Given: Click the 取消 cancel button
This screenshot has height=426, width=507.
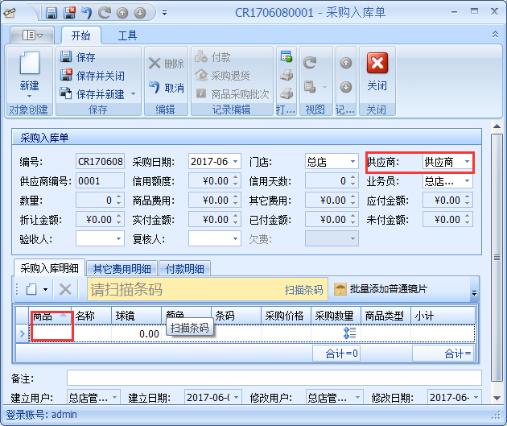Looking at the screenshot, I should click(167, 87).
